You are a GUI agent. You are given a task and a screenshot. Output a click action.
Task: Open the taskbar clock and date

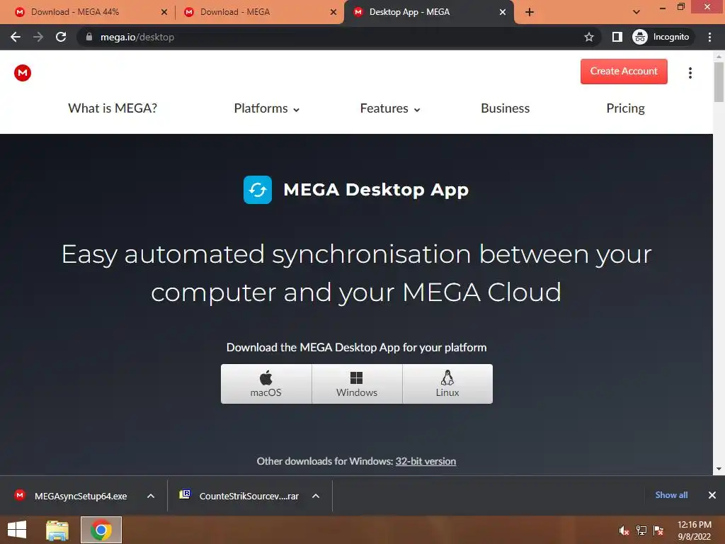[x=694, y=531]
